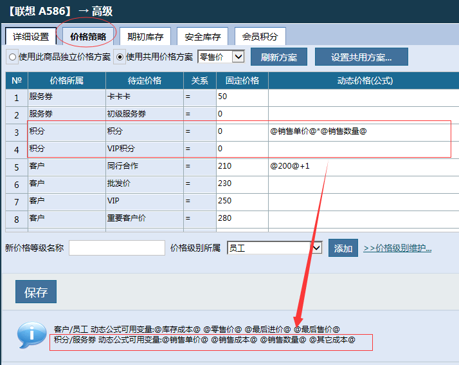Click the 关系 column header
This screenshot has width=459, height=365.
200,80
